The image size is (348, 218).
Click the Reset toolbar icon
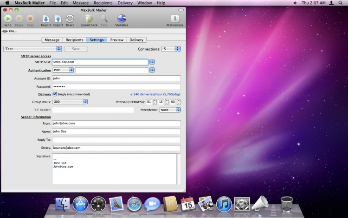click(x=70, y=19)
